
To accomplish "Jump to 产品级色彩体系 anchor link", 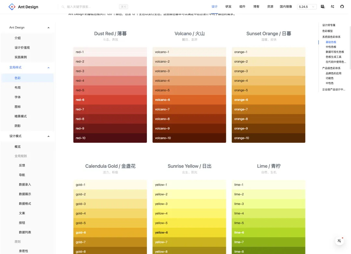I will pos(331,68).
